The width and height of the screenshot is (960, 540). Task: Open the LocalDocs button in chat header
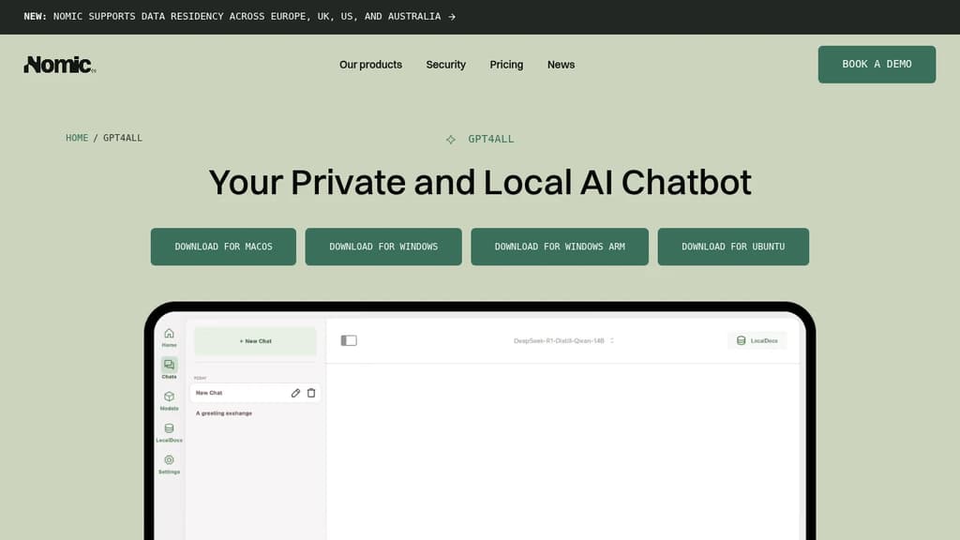coord(757,340)
